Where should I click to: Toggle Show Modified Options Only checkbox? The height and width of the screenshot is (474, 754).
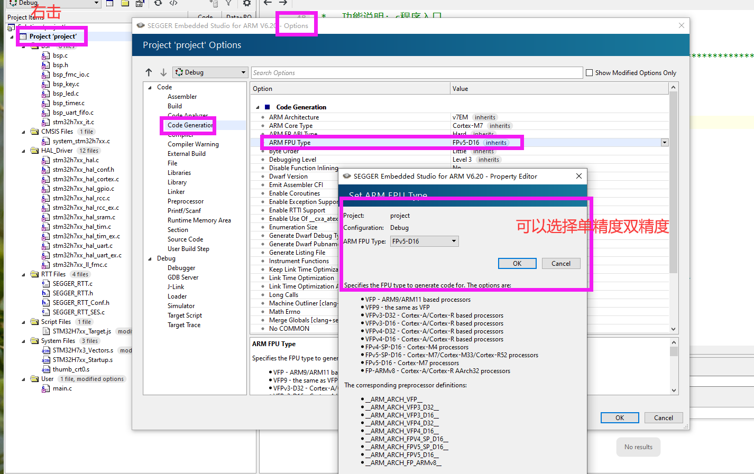589,73
